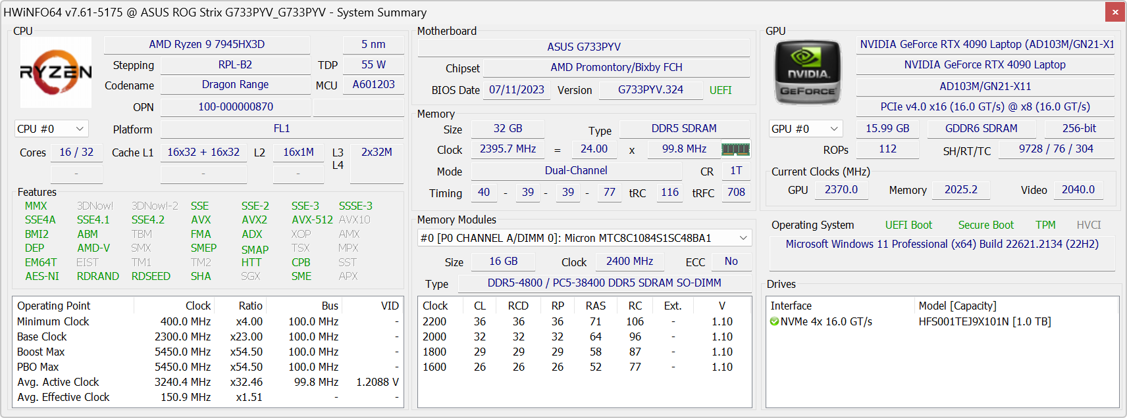Open the GPU #0 selector dropdown
Viewport: 1127px width, 418px height.
pyautogui.click(x=806, y=129)
